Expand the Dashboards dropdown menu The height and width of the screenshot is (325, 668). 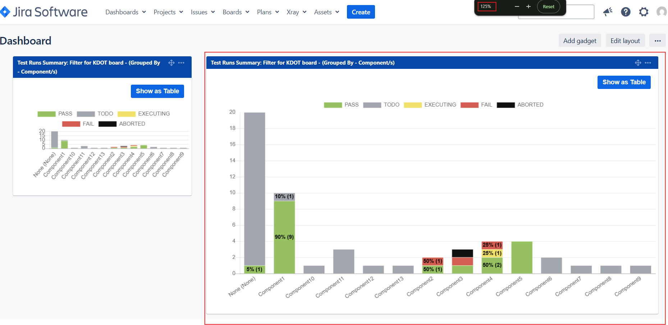125,12
